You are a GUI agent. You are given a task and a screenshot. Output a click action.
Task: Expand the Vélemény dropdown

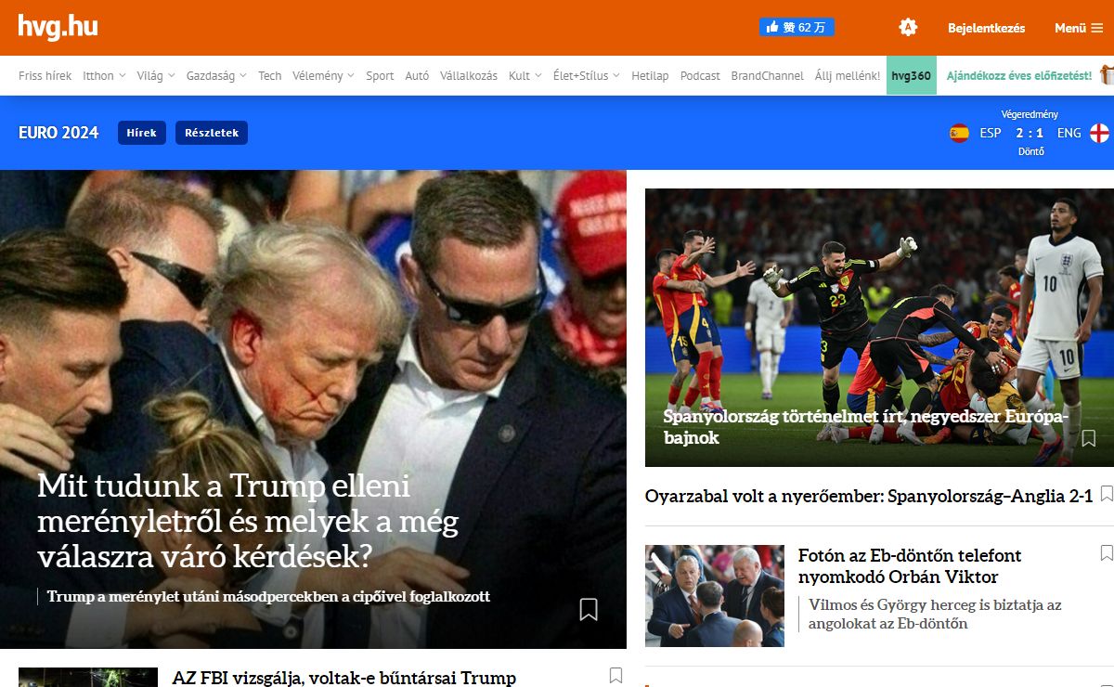pos(323,76)
